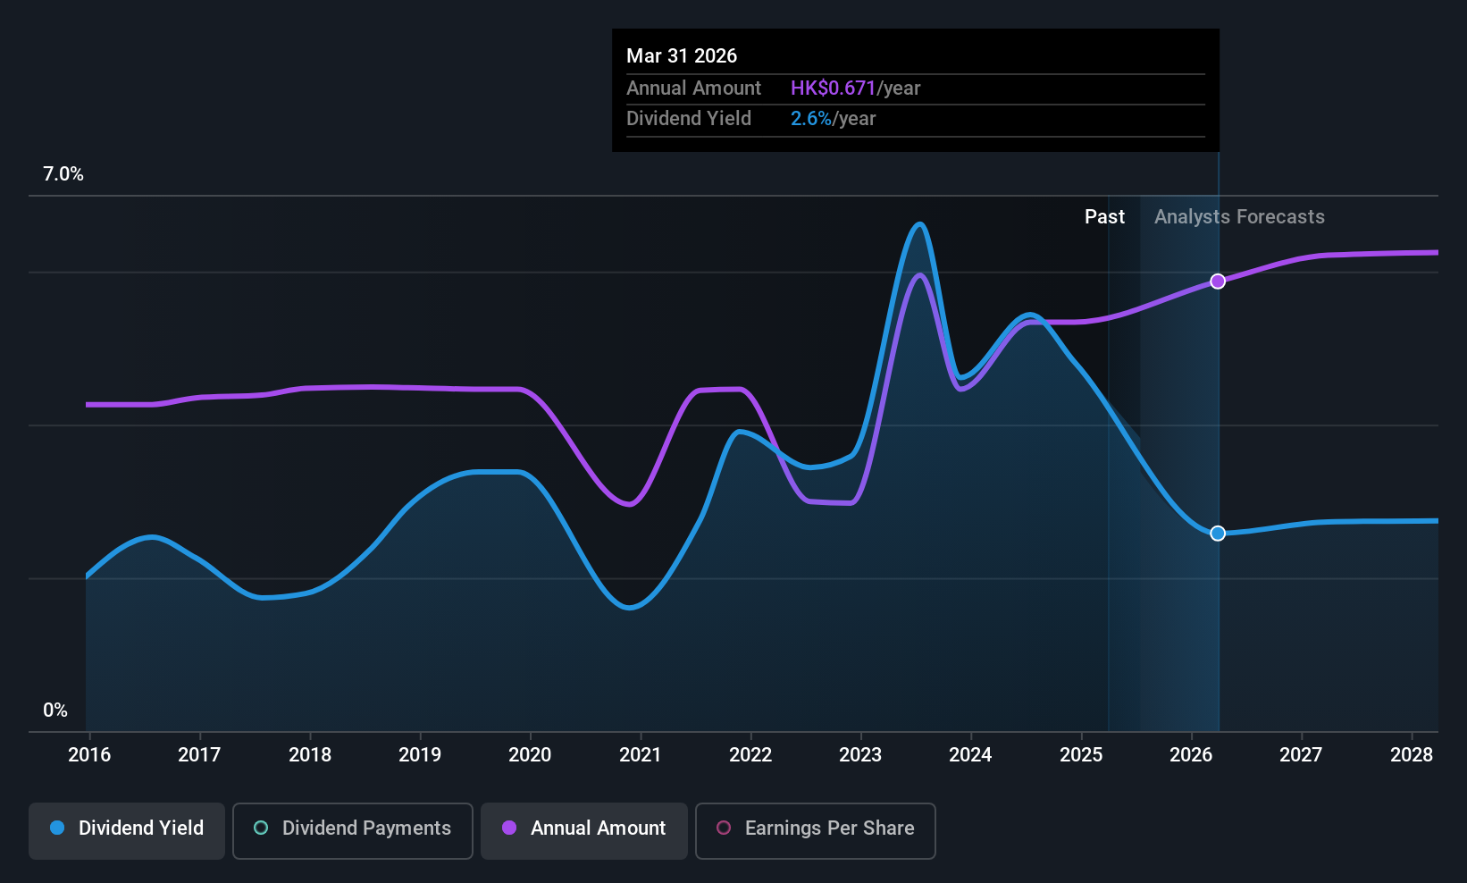Image resolution: width=1467 pixels, height=883 pixels.
Task: Toggle the Dividend Payments legend button
Action: pyautogui.click(x=353, y=830)
